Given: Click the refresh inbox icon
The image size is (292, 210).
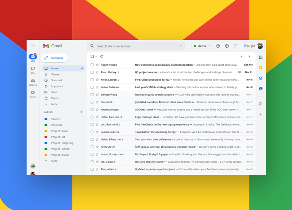Looking at the screenshot, I should coord(101,57).
